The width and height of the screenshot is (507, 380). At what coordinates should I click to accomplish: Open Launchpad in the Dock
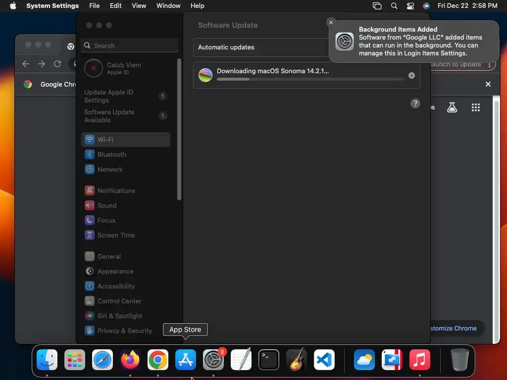coord(75,360)
